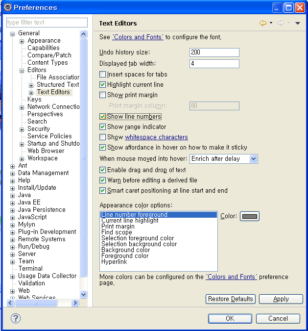
Task: Select Current line highlight color option
Action: 130,221
